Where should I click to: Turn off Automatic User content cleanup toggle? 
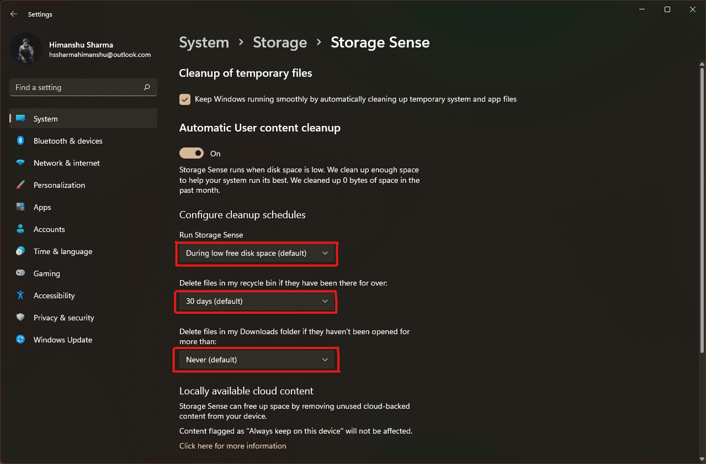(x=192, y=153)
